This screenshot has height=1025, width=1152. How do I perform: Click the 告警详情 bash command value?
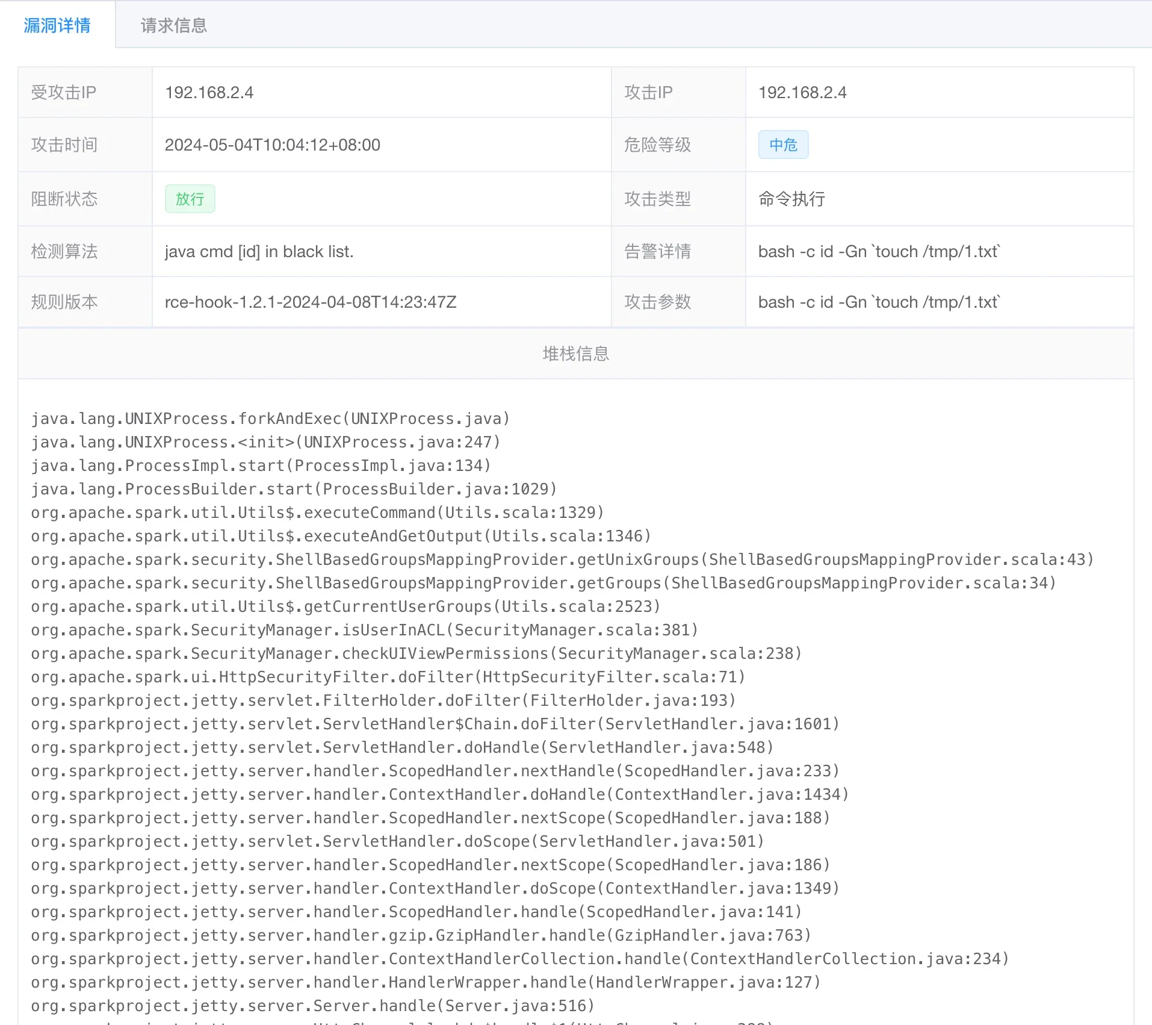[878, 252]
